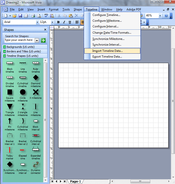Select the Dynamic connector shape
Image resolution: width=175 pixels, height=184 pixels.
point(36,168)
